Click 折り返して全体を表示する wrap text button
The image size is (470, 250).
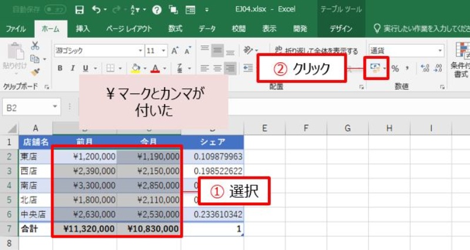point(316,51)
